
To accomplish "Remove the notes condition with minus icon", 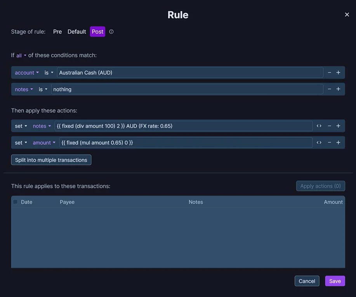I will tap(330, 89).
